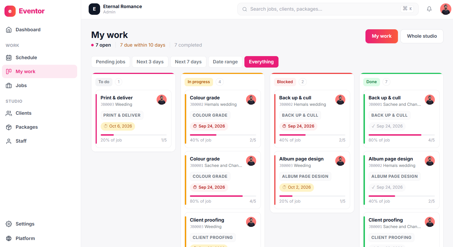453x247 pixels.
Task: Open Packages box icon
Action: point(9,127)
